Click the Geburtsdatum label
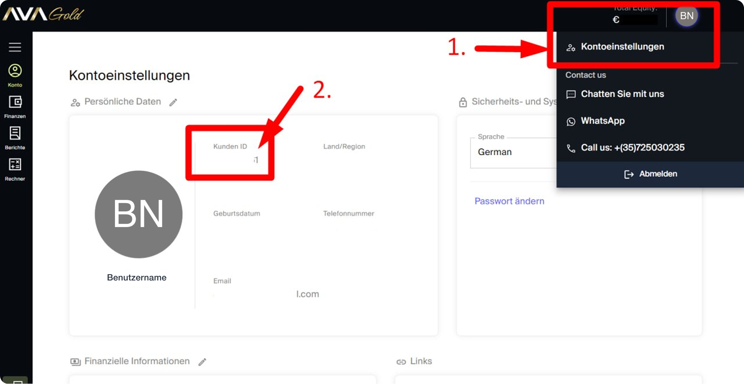The image size is (744, 384). click(236, 213)
